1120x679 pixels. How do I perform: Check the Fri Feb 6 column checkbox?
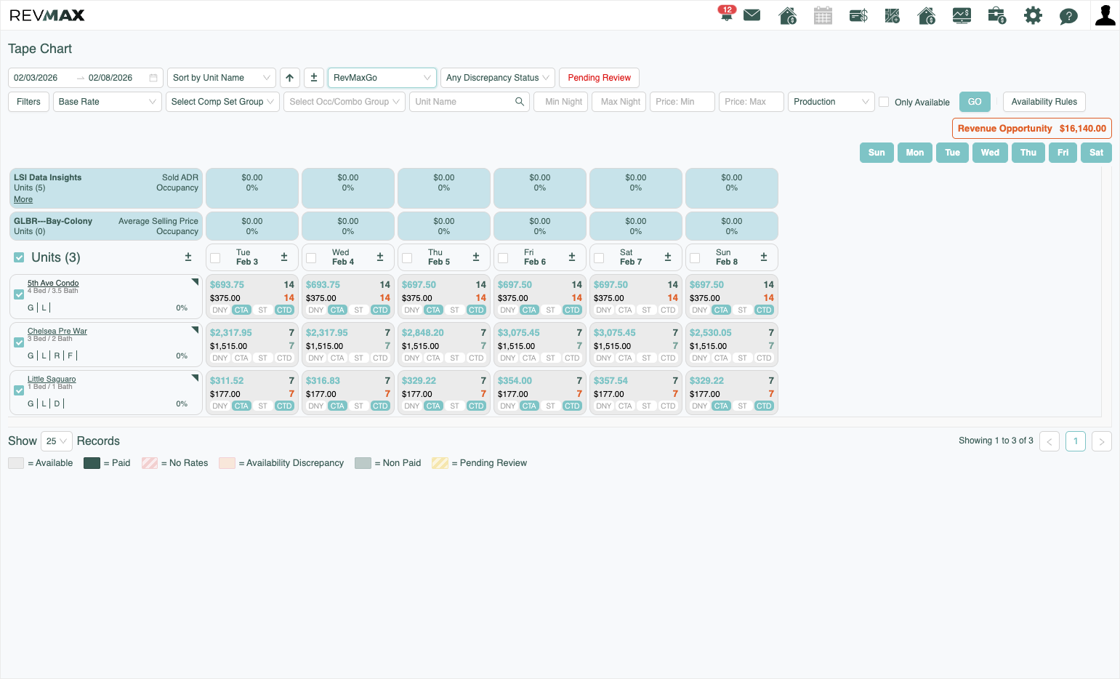pyautogui.click(x=503, y=258)
